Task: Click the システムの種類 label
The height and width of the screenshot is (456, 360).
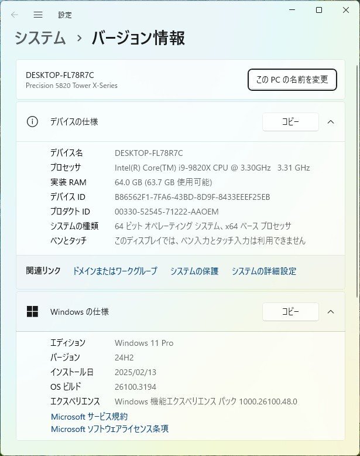Action: coord(74,226)
